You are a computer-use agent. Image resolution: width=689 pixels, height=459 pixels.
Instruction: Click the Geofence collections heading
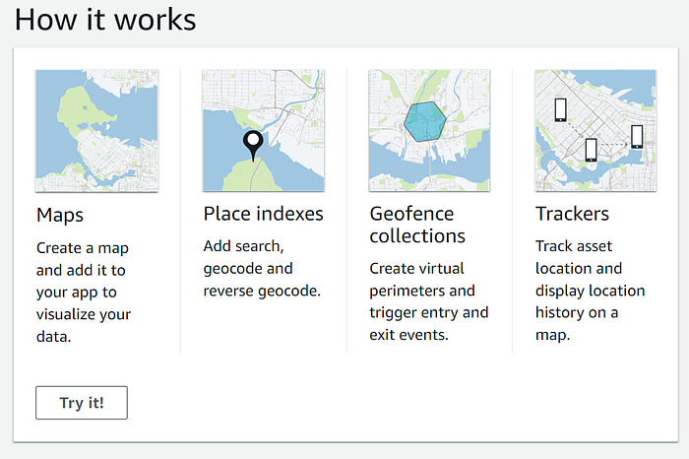pos(417,225)
